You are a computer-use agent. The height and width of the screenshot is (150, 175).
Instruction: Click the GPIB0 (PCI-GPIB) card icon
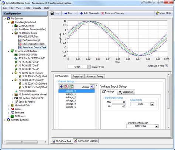(16, 55)
